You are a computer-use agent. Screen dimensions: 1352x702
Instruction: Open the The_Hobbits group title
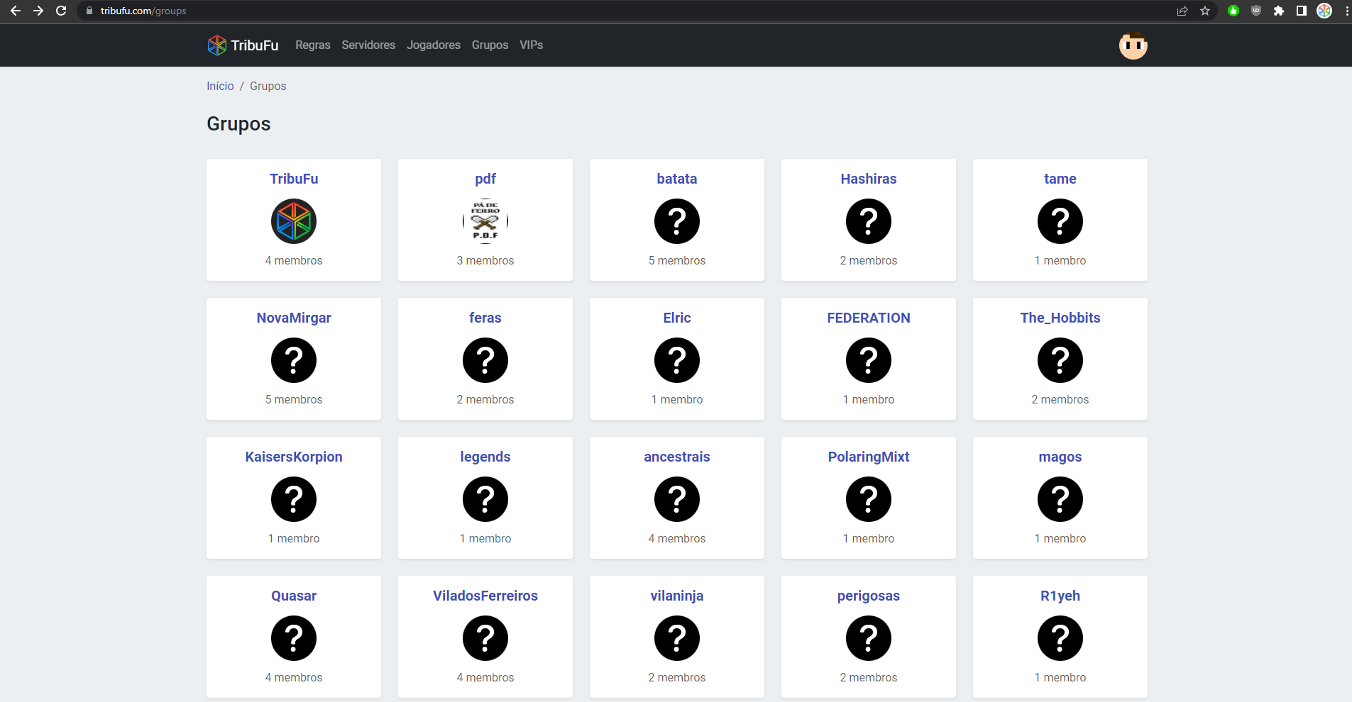coord(1060,318)
